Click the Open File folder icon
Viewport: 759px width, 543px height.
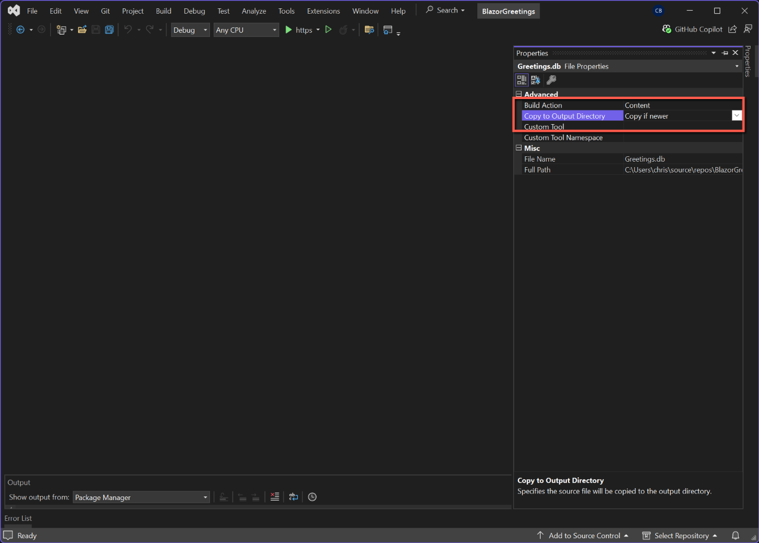[82, 30]
